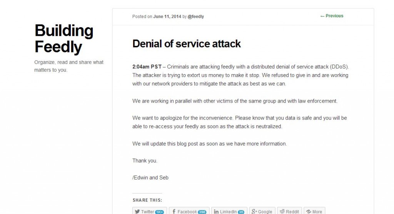The image size is (394, 214).
Task: Click the LinkedIn in share icon
Action: 216,211
